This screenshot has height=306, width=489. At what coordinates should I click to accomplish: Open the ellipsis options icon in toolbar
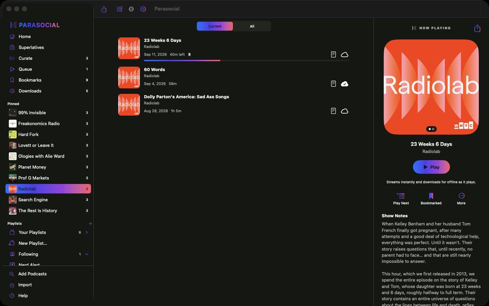click(x=131, y=9)
